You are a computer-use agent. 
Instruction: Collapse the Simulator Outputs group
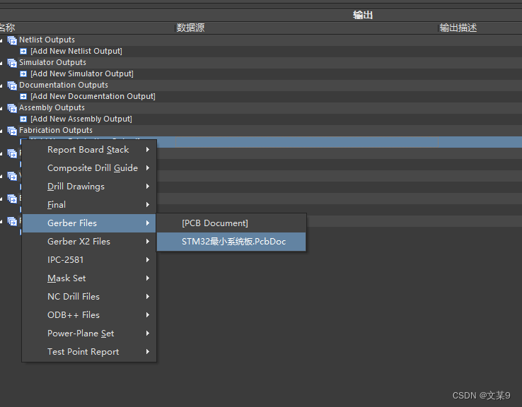pos(1,63)
